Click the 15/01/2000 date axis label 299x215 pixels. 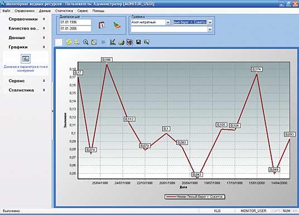[257, 183]
